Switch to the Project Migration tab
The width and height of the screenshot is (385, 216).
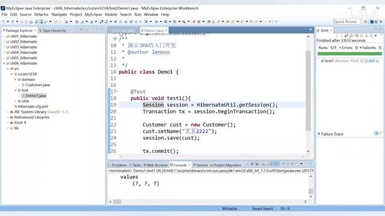pyautogui.click(x=226, y=165)
